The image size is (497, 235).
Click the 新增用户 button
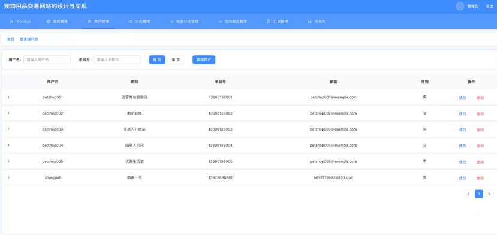click(204, 59)
